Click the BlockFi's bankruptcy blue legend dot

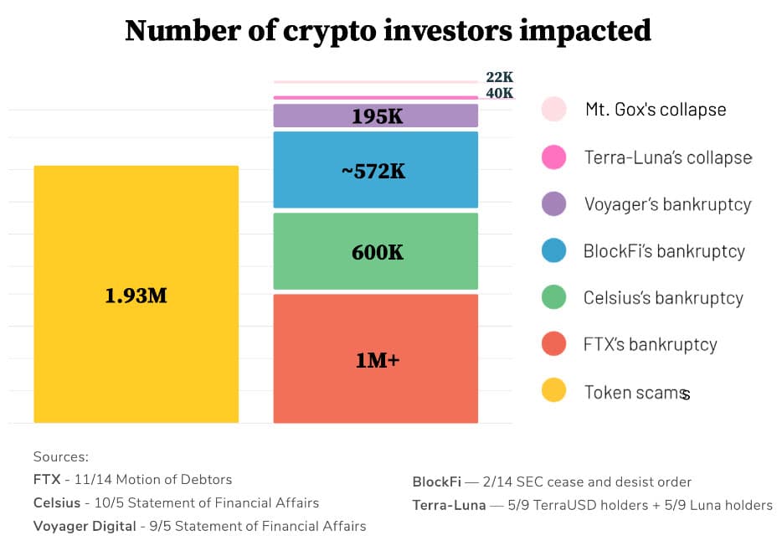(x=553, y=251)
